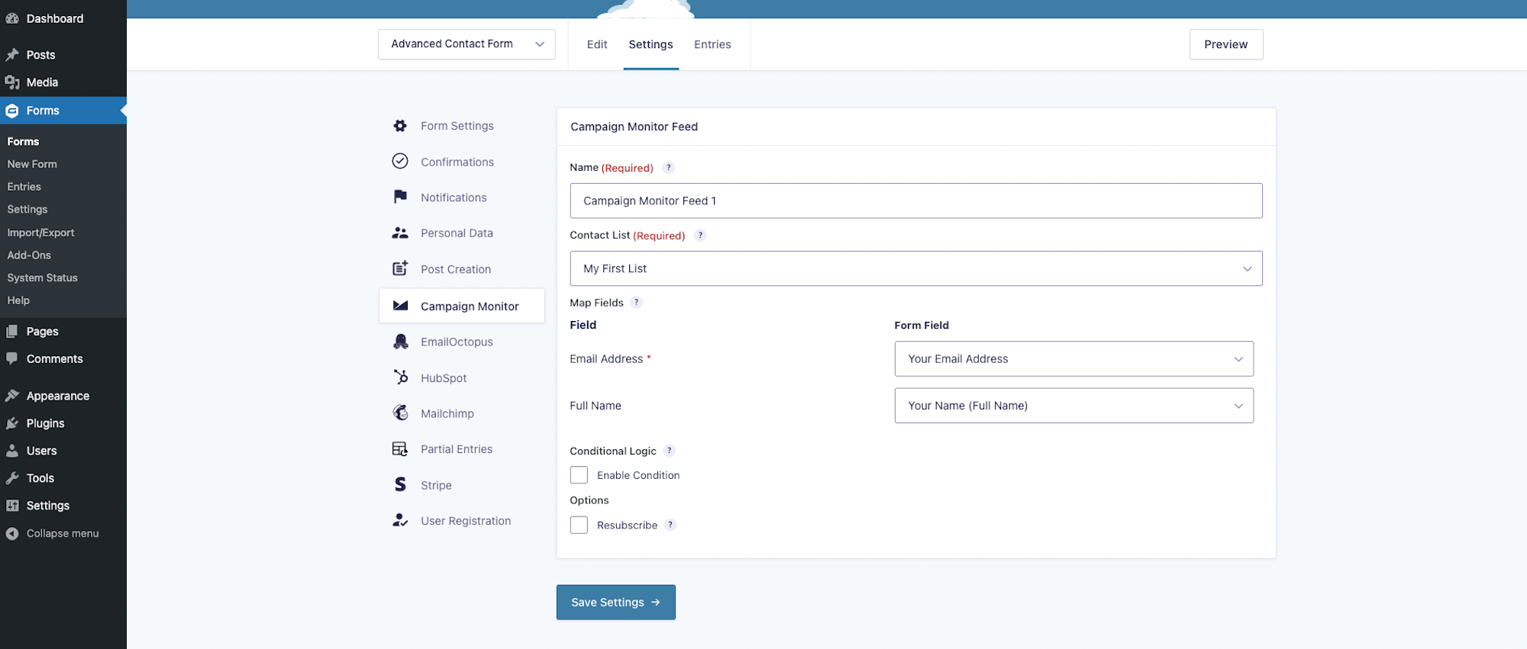Click the Form Settings gear icon

(x=400, y=126)
